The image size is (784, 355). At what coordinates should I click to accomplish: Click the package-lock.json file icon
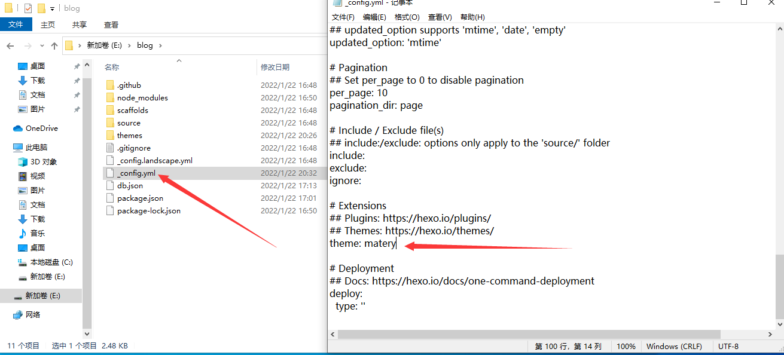[x=109, y=210]
